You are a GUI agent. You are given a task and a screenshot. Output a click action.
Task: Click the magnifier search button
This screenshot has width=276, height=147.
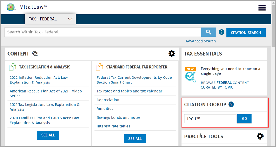tap(209, 32)
